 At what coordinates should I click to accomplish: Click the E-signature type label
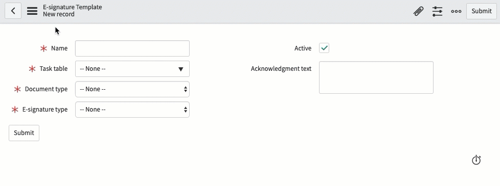[x=45, y=110]
